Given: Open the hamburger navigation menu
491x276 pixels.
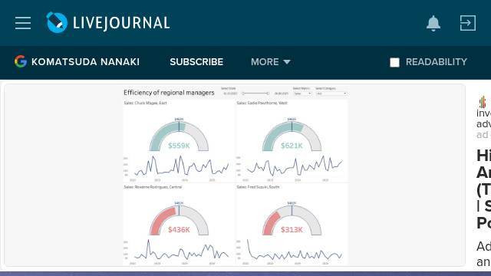Looking at the screenshot, I should [23, 23].
